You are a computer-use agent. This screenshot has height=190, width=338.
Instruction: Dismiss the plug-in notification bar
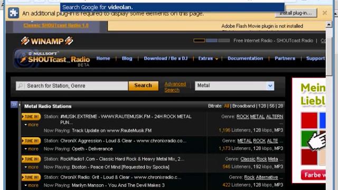coord(325,13)
